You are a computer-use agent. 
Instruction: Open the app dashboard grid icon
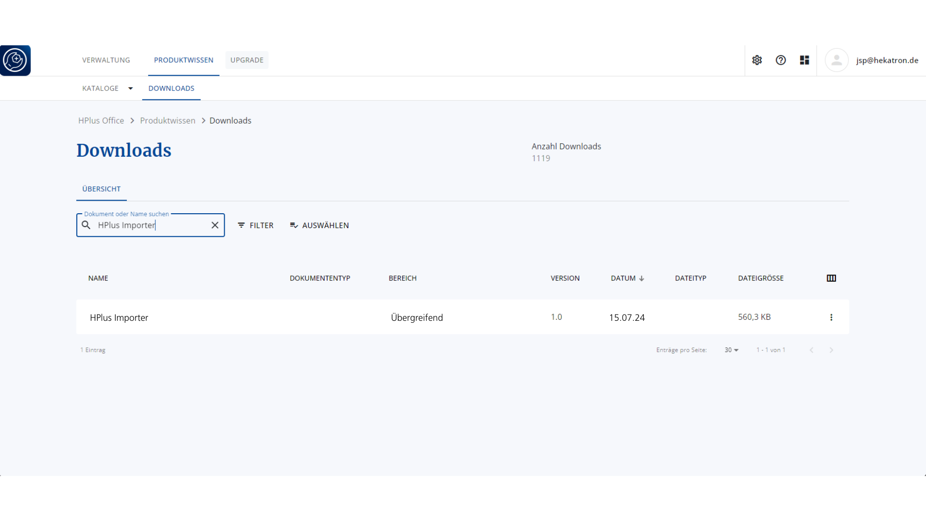804,60
